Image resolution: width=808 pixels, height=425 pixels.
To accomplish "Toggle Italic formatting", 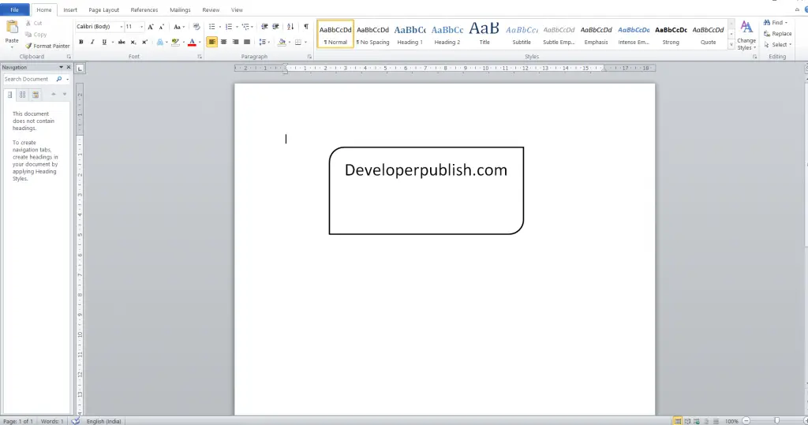I will (x=92, y=43).
